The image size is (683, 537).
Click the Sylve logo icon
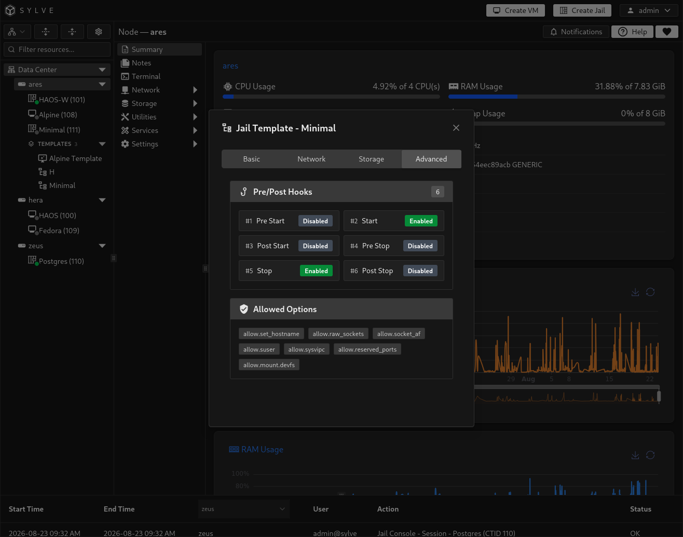10,10
